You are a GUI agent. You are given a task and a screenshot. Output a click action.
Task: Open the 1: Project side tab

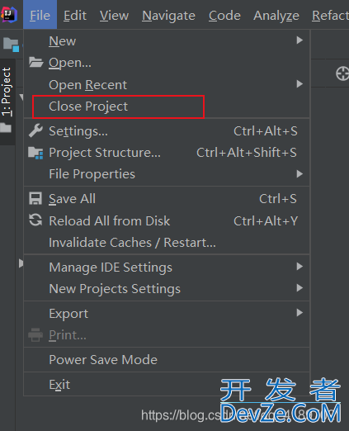(x=7, y=92)
